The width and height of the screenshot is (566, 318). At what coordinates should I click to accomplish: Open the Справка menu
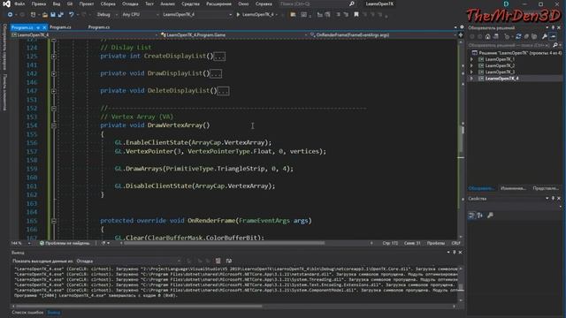click(x=264, y=4)
